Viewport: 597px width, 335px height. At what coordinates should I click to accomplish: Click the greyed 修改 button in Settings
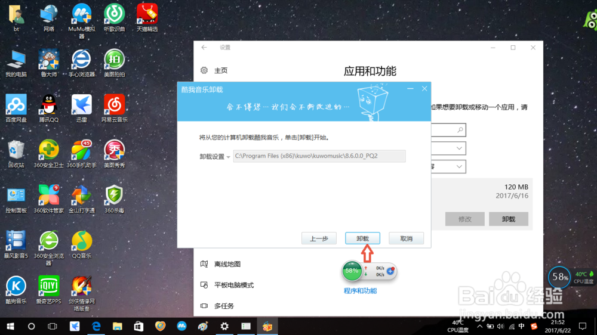(x=465, y=219)
